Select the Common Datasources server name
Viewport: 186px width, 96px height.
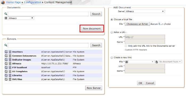point(24,56)
